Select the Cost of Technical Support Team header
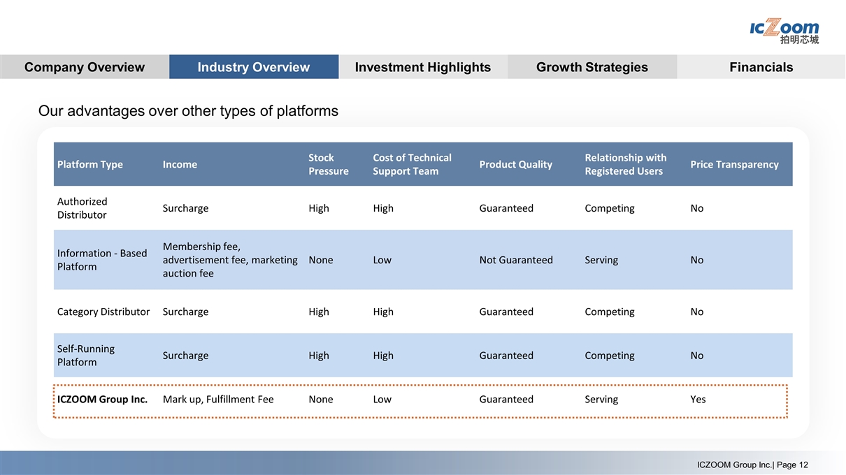This screenshot has width=846, height=475. coord(412,164)
